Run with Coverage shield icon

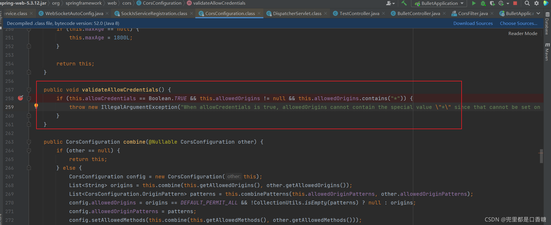(492, 3)
